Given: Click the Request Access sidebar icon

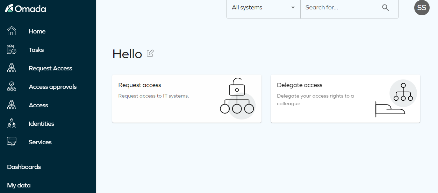Looking at the screenshot, I should coord(12,68).
